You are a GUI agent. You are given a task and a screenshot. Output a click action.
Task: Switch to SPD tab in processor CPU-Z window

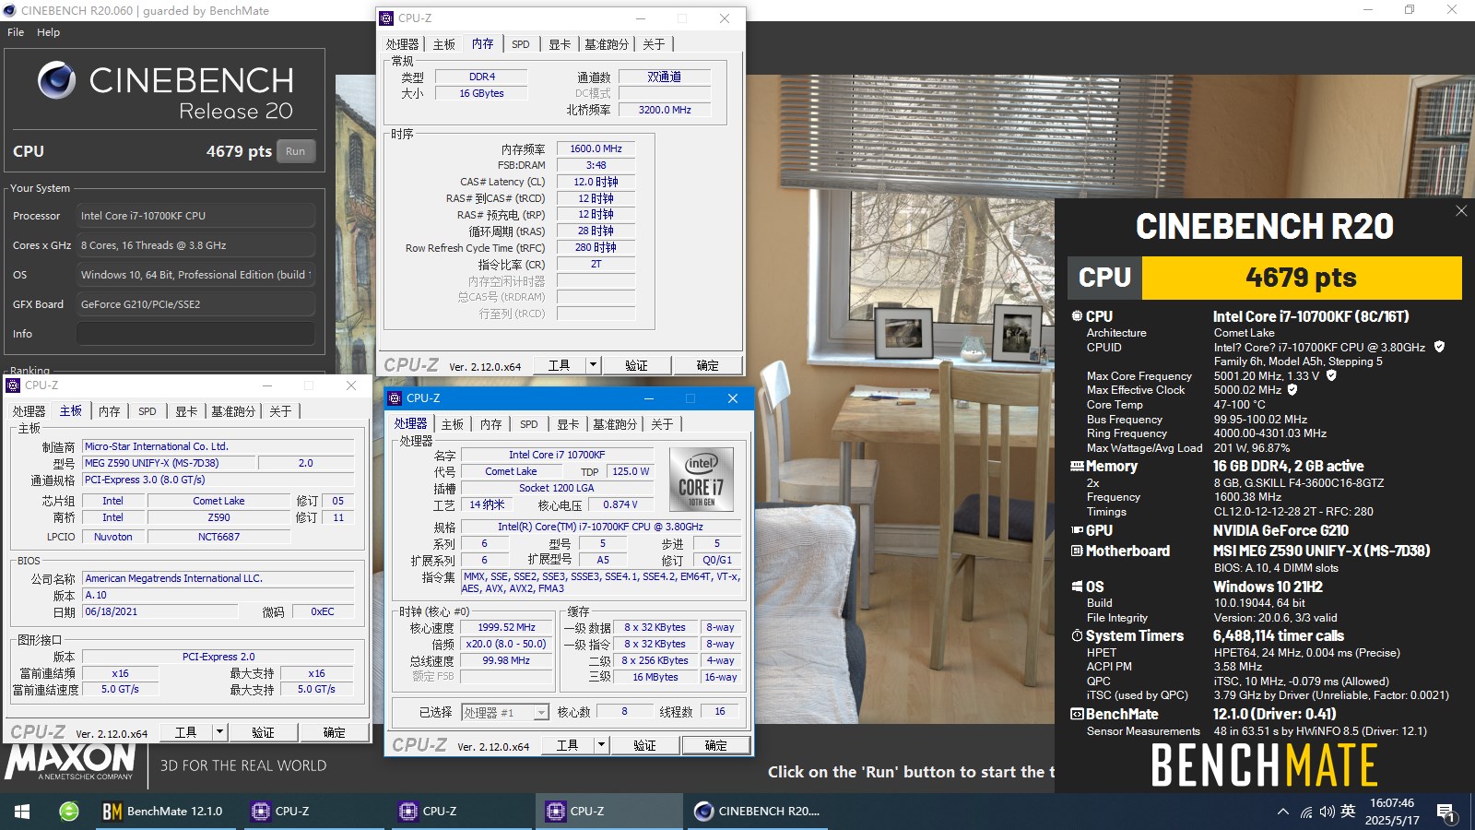click(529, 424)
